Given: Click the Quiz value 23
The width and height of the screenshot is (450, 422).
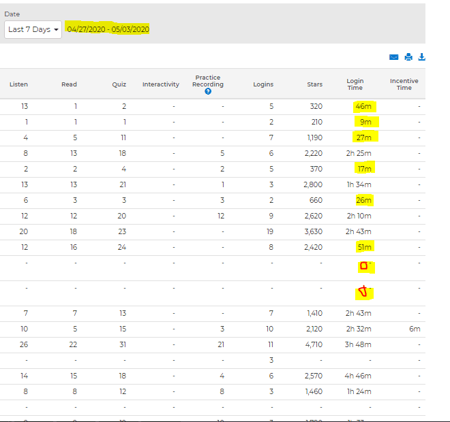Looking at the screenshot, I should [x=122, y=231].
